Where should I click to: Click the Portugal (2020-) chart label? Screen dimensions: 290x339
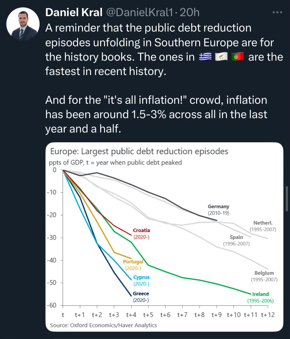(133, 265)
